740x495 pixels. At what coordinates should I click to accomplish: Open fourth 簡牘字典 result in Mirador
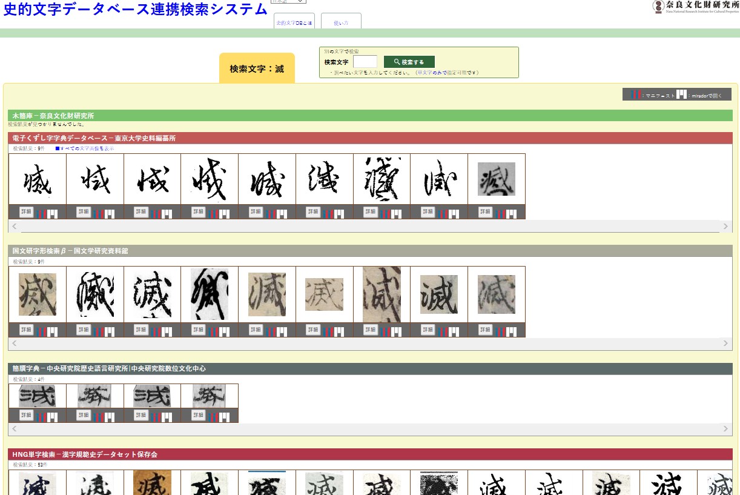tap(225, 417)
